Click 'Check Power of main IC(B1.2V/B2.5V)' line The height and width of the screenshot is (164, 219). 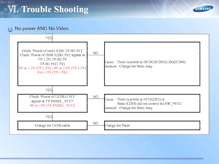coord(52,51)
